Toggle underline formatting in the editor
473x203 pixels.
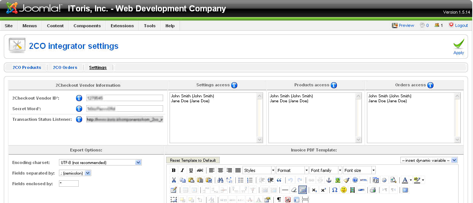pyautogui.click(x=191, y=170)
